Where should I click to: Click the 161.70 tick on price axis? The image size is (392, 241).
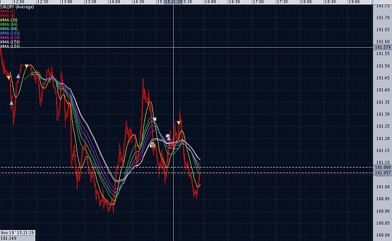(x=383, y=18)
